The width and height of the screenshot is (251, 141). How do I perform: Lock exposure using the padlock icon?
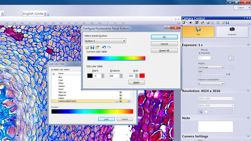point(231,58)
